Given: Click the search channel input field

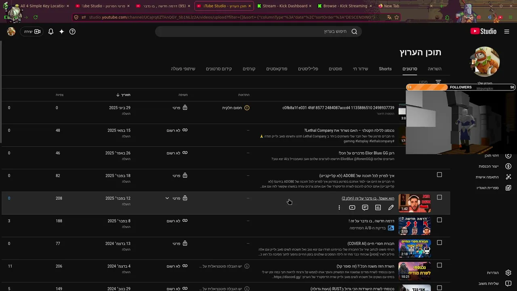Looking at the screenshot, I should point(258,32).
